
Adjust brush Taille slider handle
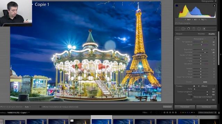pyautogui.click(x=195, y=89)
